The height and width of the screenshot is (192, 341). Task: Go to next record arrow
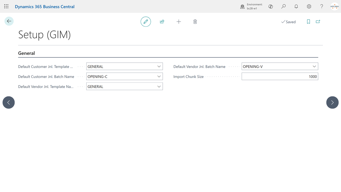332,102
